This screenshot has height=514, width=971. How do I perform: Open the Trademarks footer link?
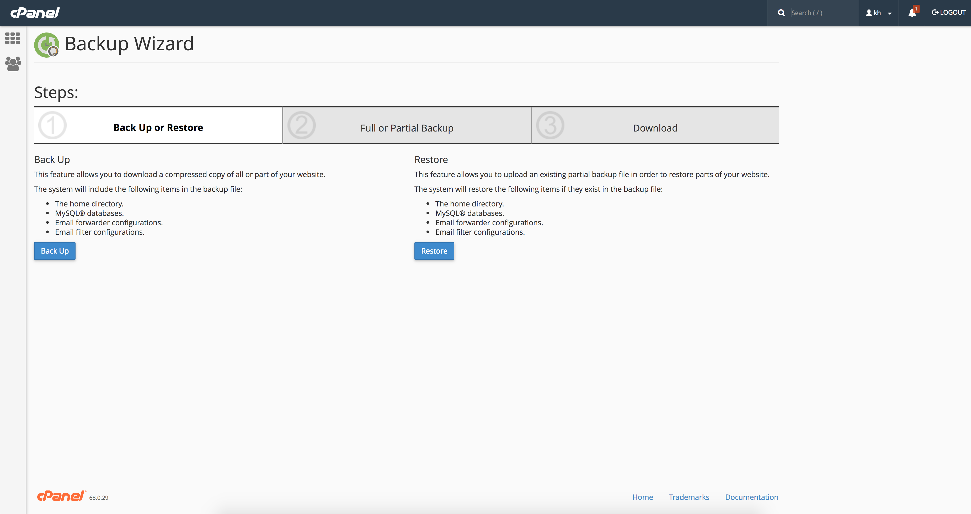pyautogui.click(x=689, y=497)
